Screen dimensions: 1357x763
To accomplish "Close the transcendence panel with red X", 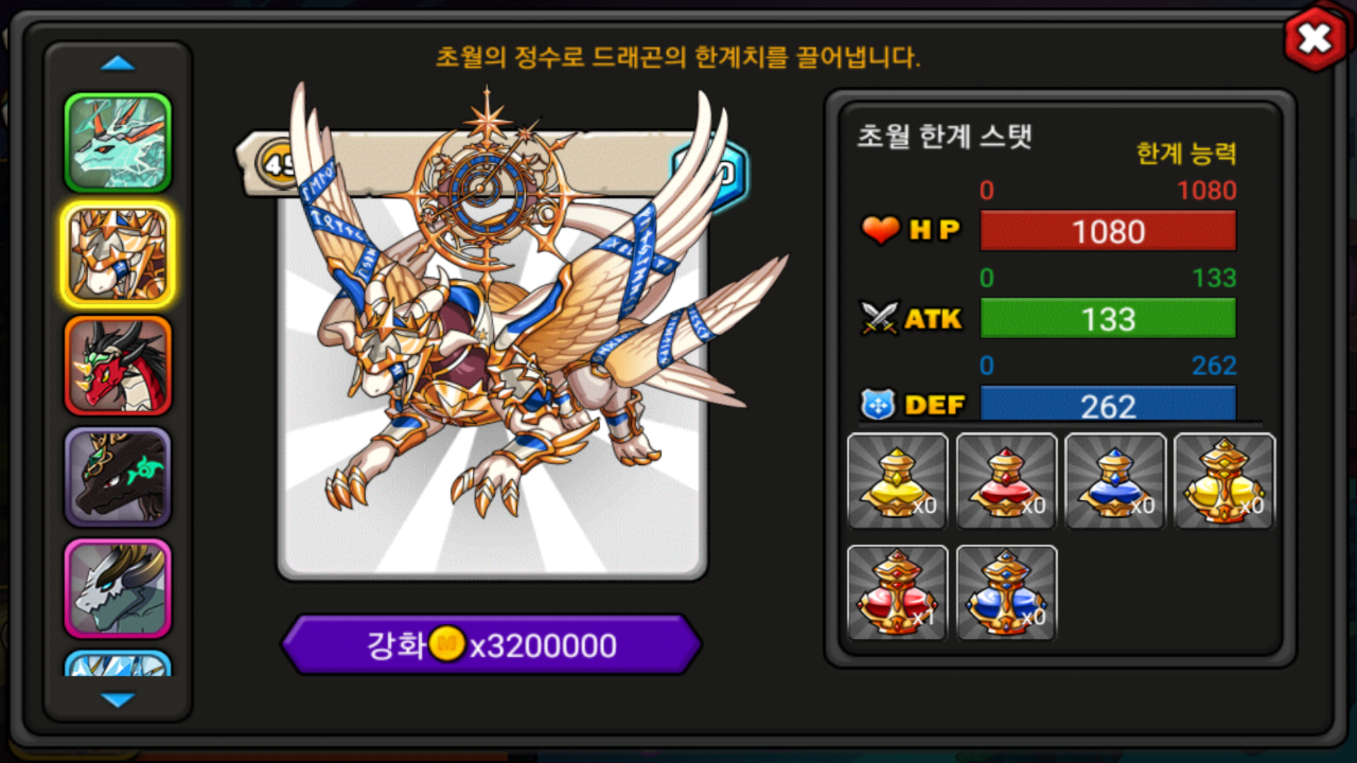I will pos(1315,38).
